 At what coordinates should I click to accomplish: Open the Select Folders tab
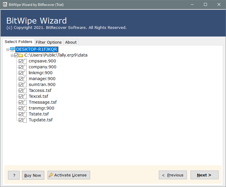click(18, 42)
